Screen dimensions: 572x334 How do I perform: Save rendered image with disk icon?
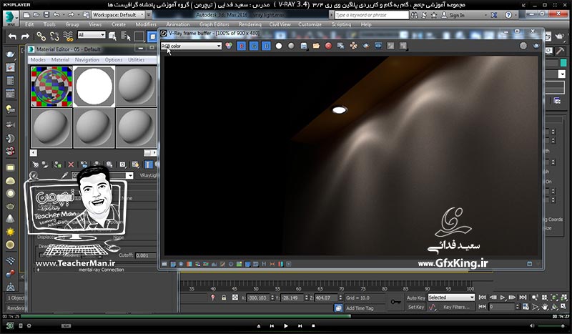(303, 46)
